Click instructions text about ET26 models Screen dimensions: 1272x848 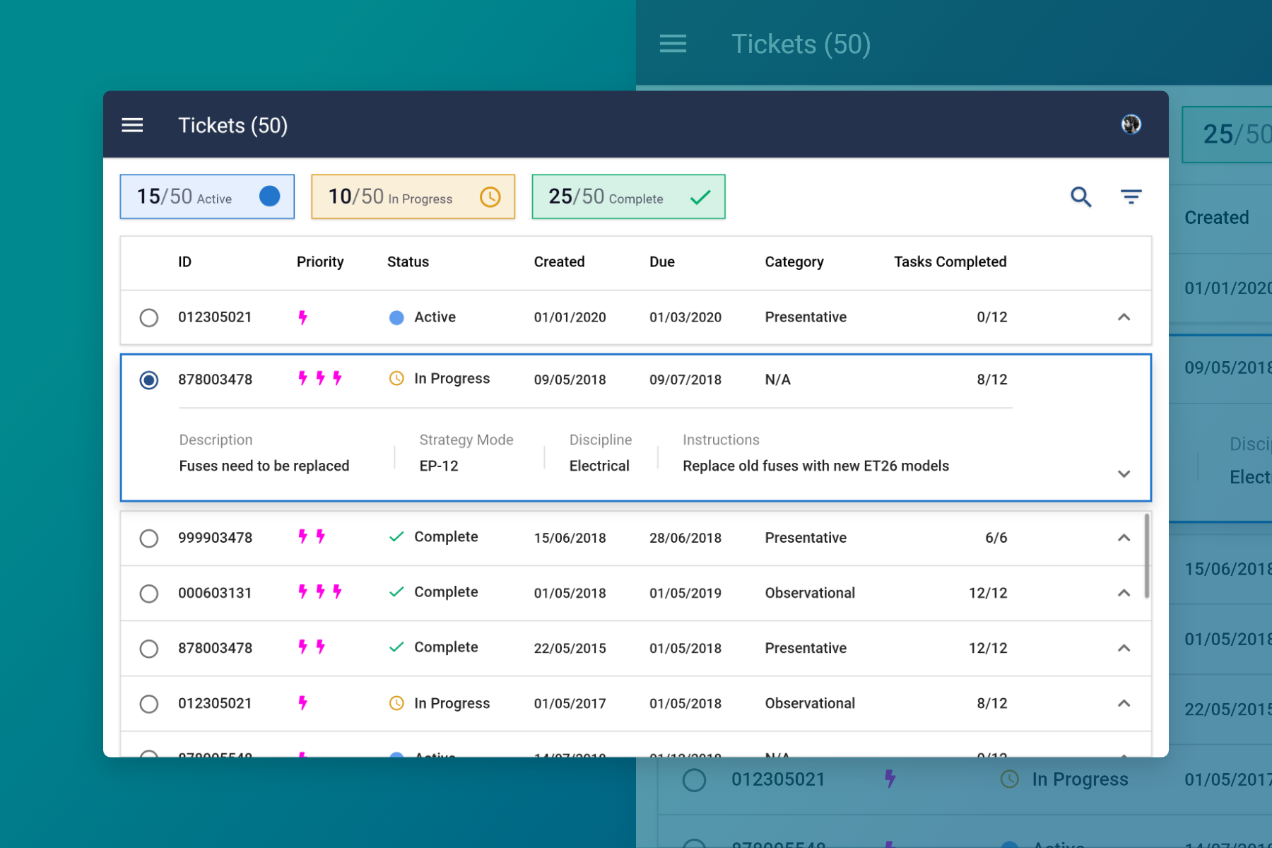(x=815, y=466)
